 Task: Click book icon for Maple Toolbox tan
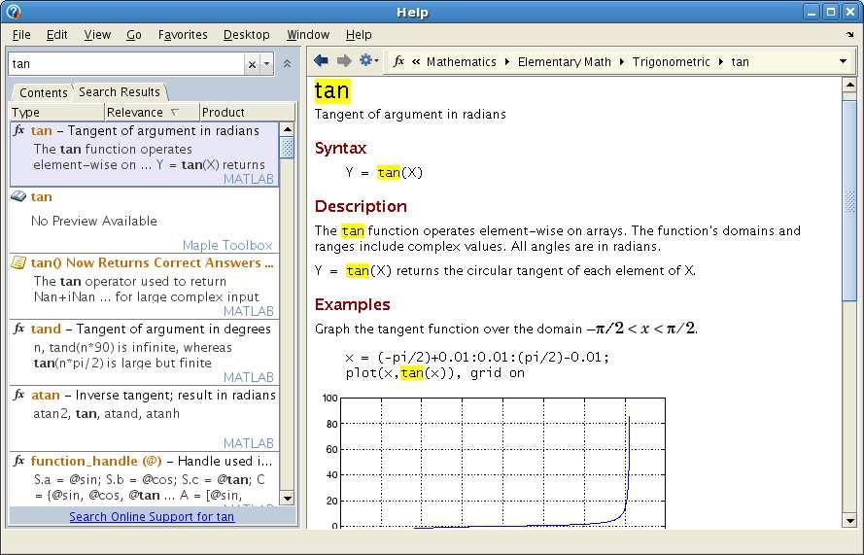tap(18, 196)
